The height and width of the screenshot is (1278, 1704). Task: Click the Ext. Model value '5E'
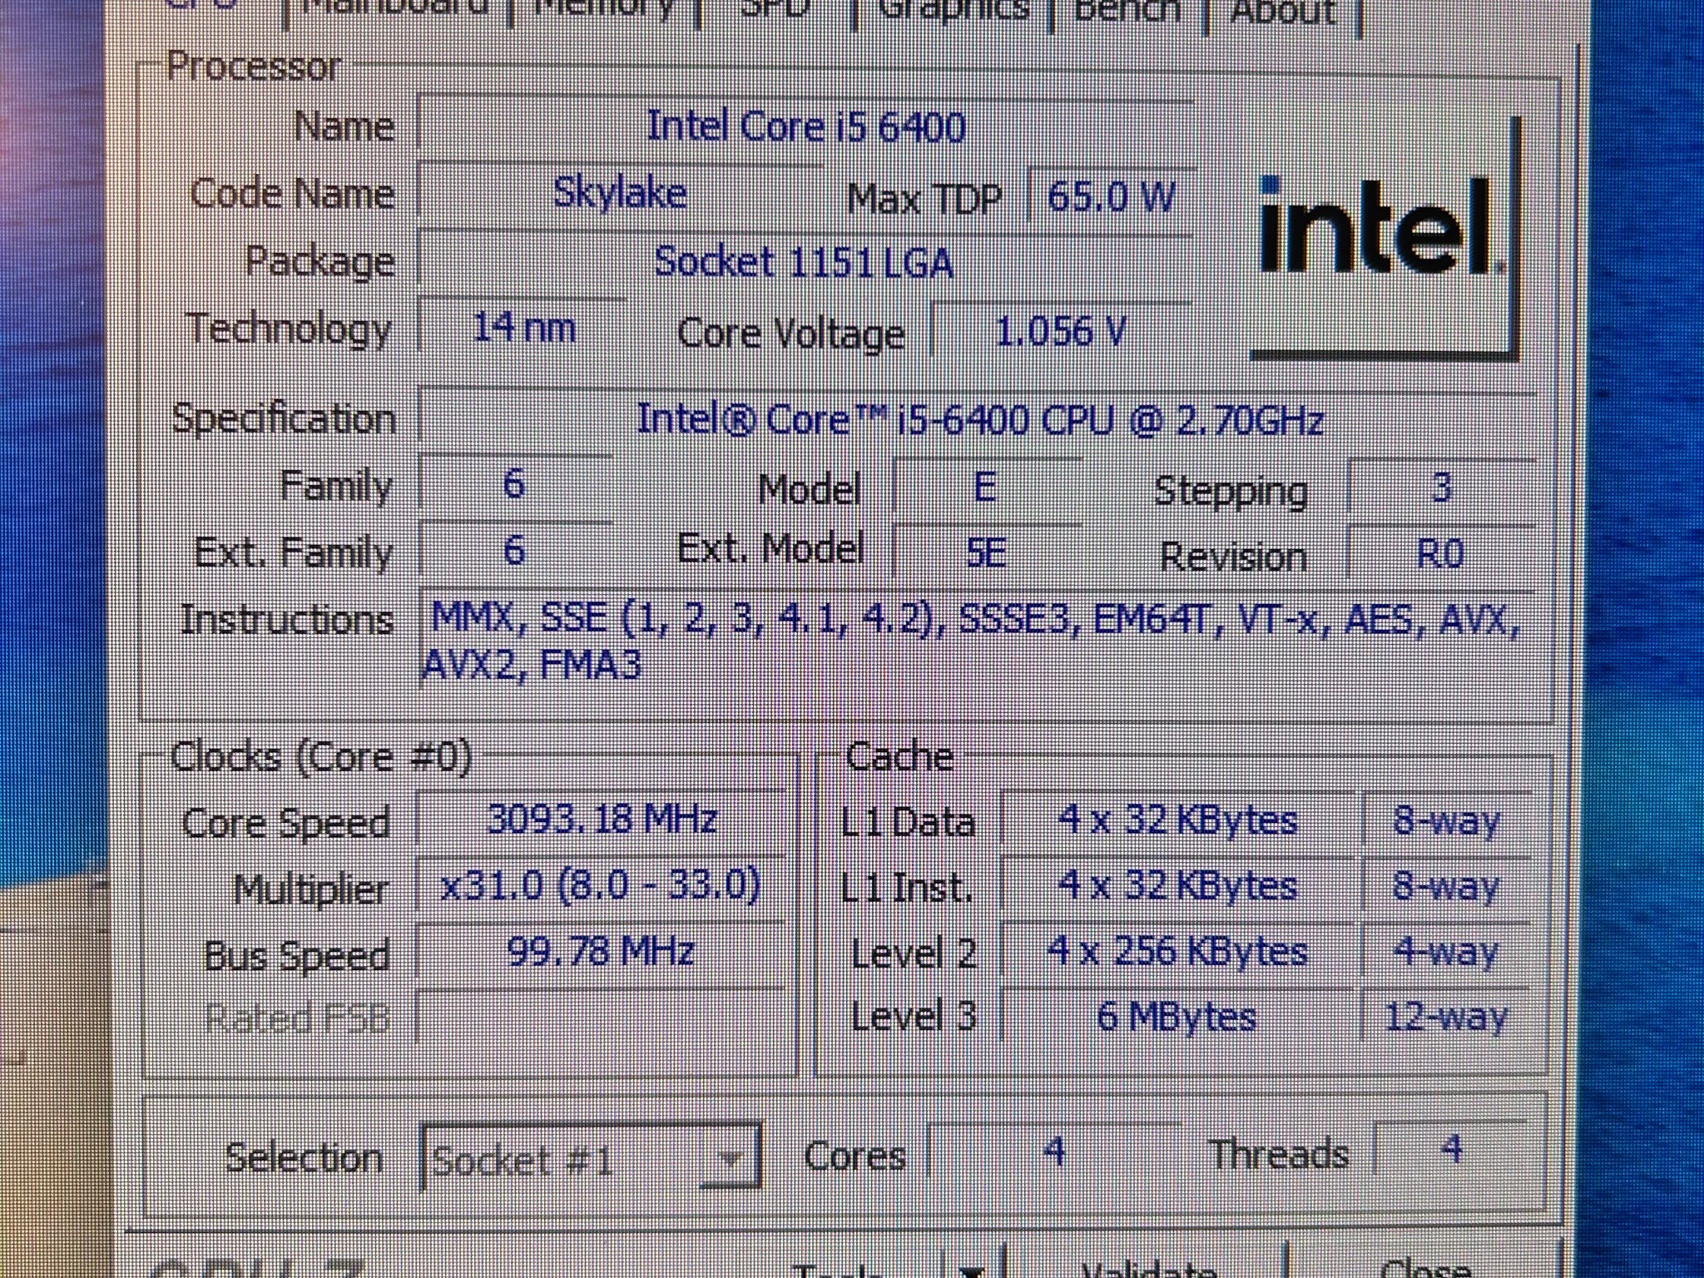986,552
